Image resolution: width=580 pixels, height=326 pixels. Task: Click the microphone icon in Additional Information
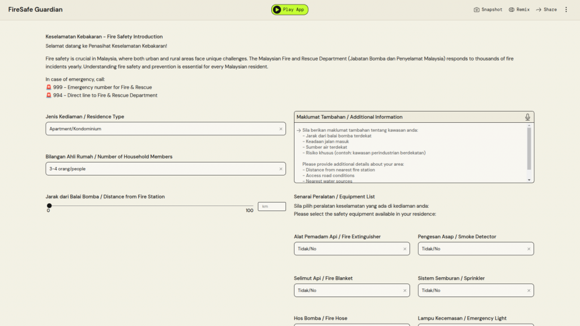click(527, 117)
